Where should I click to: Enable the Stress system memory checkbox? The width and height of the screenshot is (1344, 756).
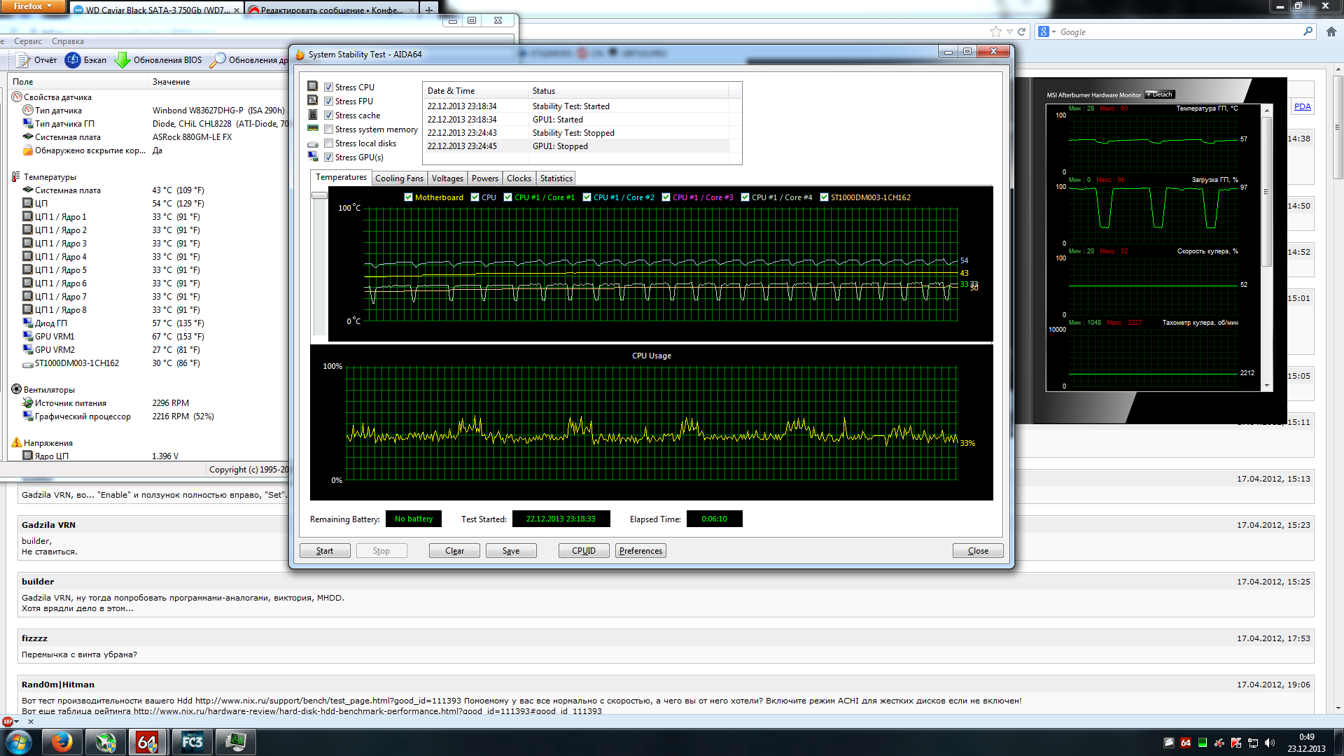pos(328,129)
